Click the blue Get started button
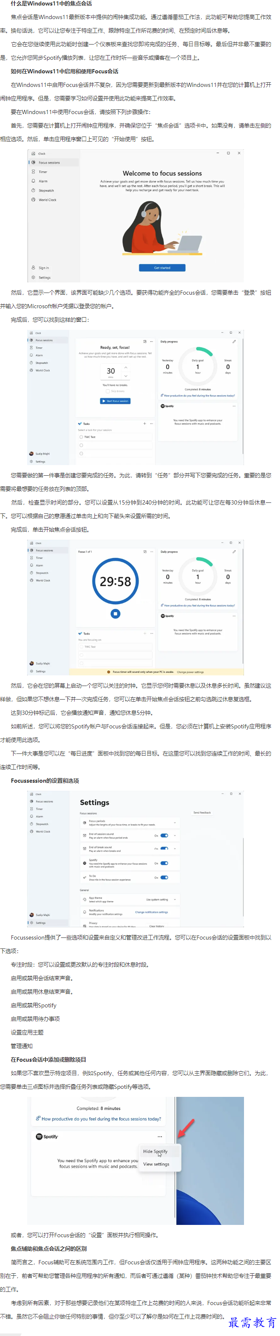 tap(162, 268)
